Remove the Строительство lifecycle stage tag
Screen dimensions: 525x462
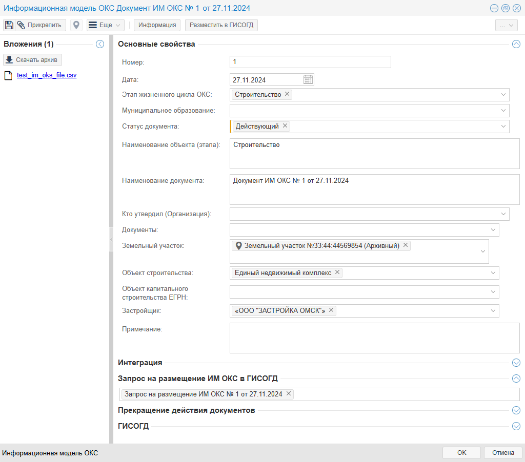pyautogui.click(x=287, y=94)
